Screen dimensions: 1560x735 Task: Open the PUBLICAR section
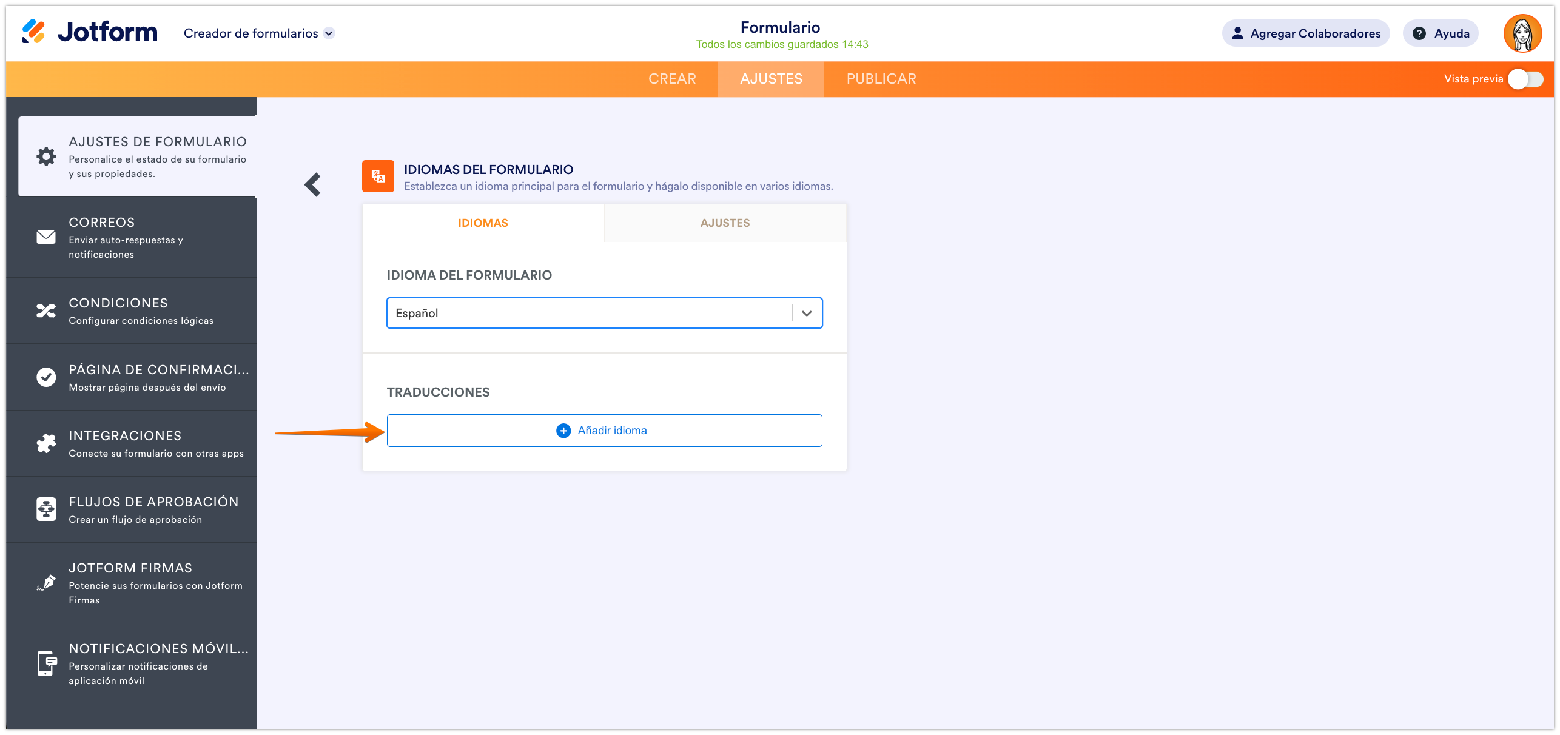tap(881, 78)
